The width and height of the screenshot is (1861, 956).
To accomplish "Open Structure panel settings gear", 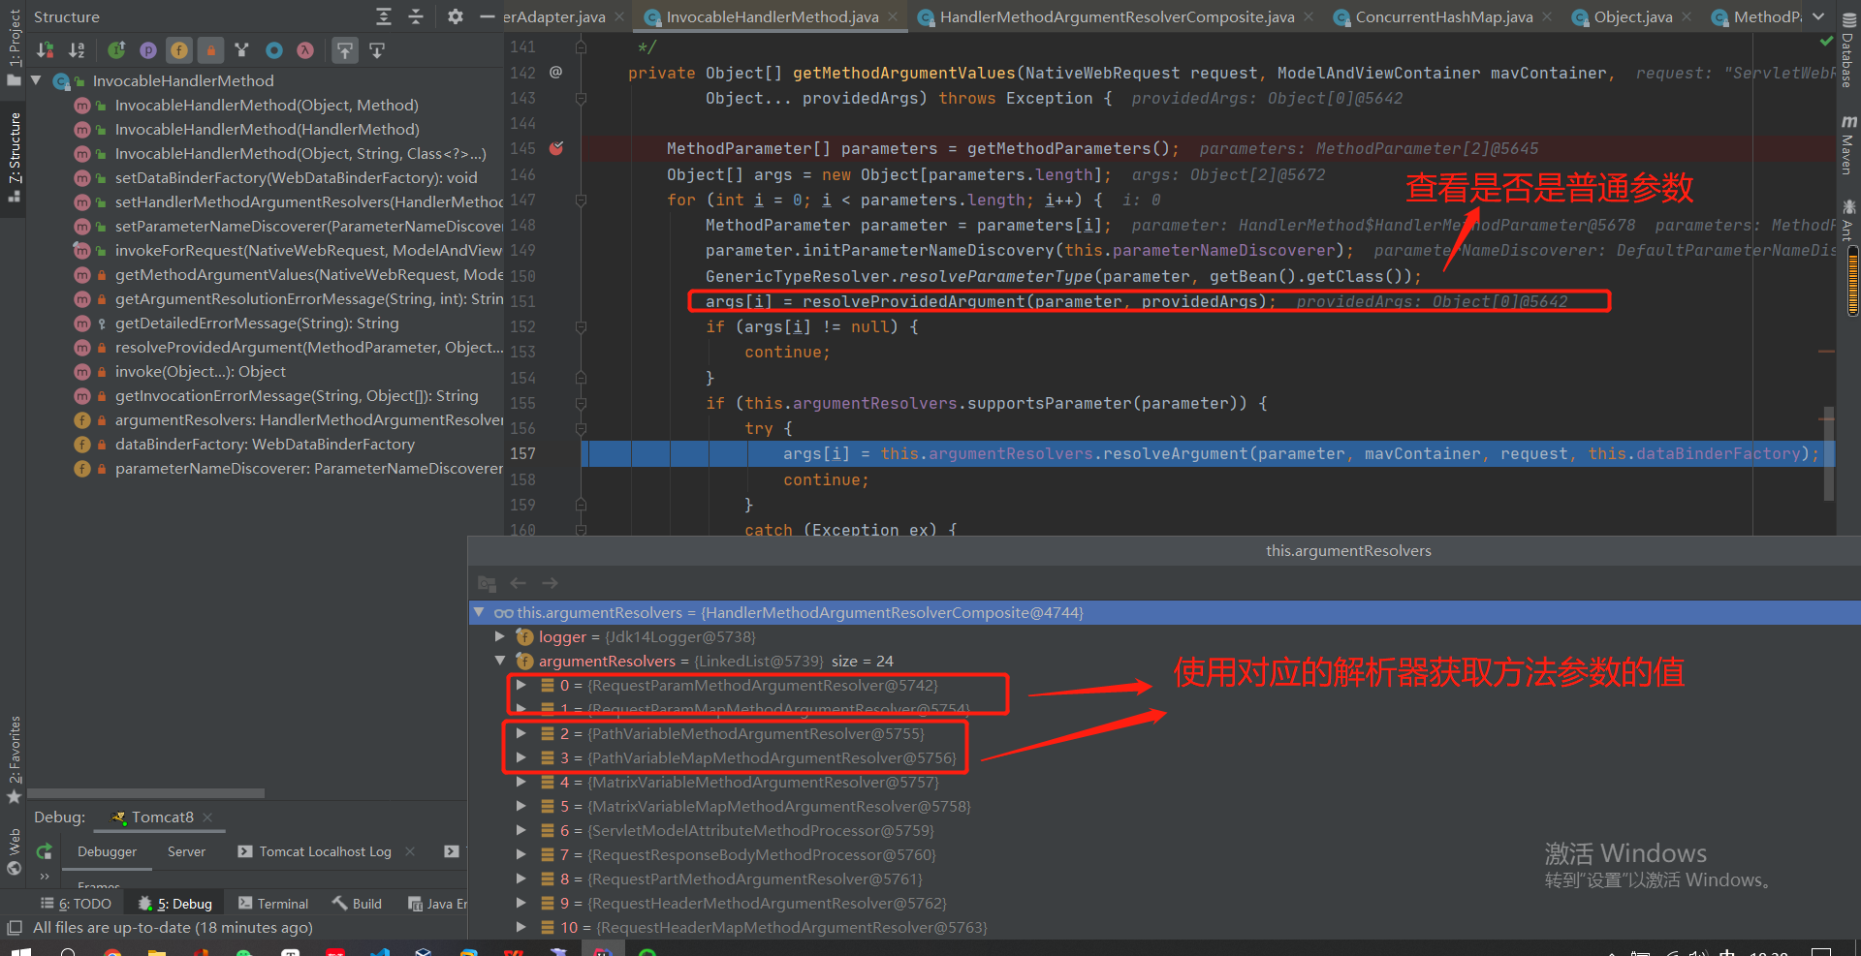I will pos(456,16).
